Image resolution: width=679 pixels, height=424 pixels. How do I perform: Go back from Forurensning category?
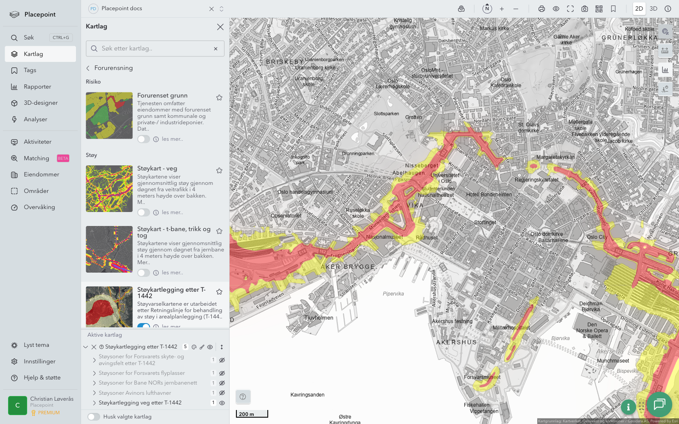tap(88, 68)
